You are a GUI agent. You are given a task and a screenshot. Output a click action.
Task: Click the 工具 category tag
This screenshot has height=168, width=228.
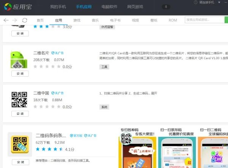tap(104, 67)
